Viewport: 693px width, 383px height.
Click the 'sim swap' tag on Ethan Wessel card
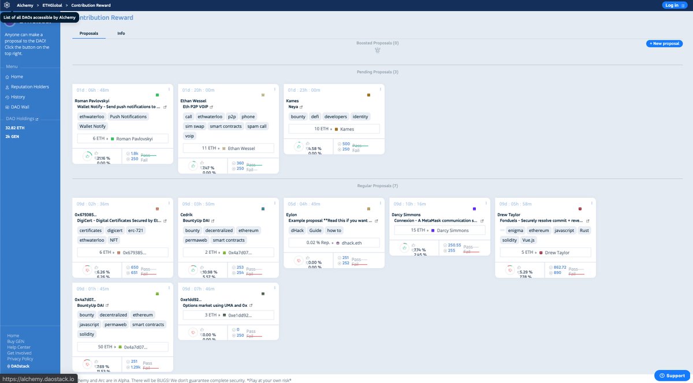(194, 126)
